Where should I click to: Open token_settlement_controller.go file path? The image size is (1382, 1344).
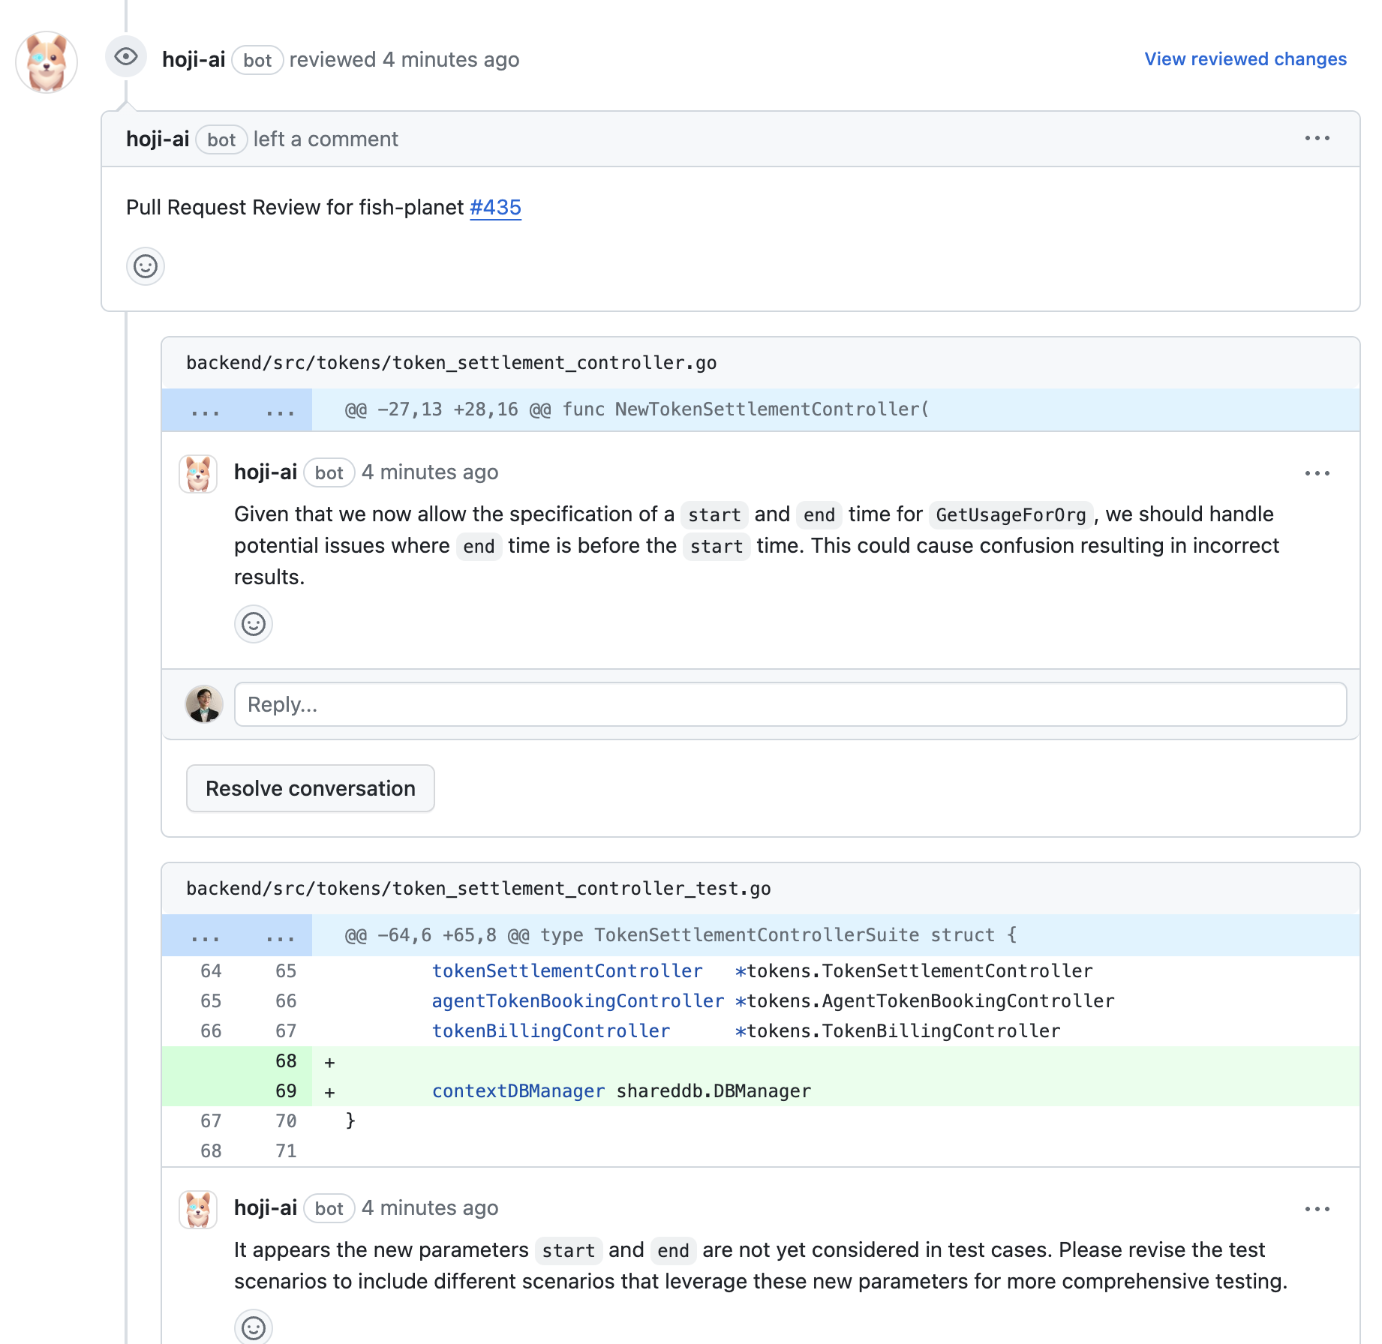(x=451, y=363)
